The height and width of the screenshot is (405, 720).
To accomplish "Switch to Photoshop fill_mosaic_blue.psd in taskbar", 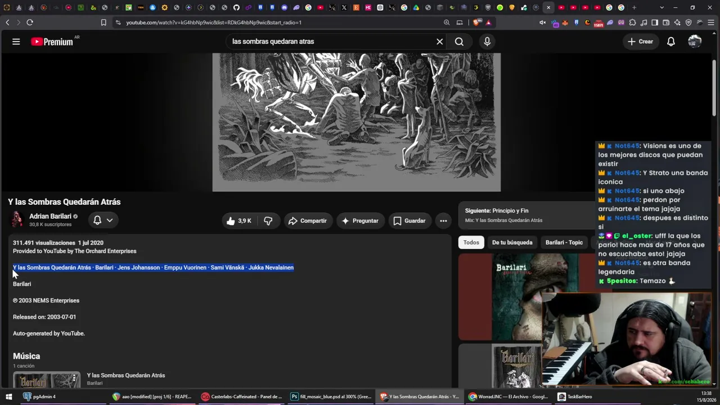I will coord(331,397).
